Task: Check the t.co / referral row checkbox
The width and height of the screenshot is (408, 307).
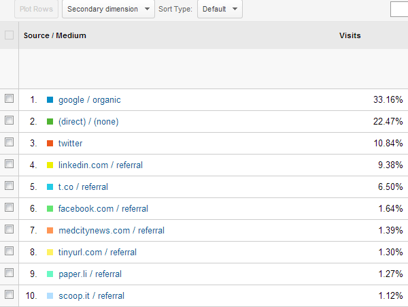Action: pyautogui.click(x=9, y=186)
